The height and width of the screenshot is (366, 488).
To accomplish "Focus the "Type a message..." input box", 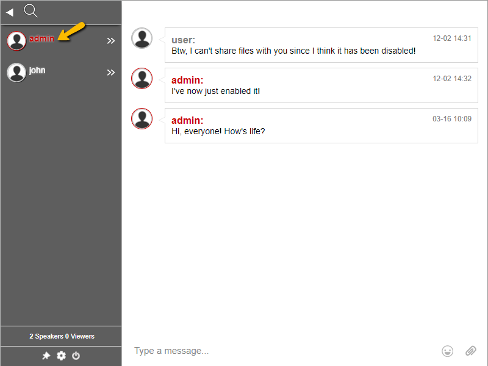I will coord(281,351).
